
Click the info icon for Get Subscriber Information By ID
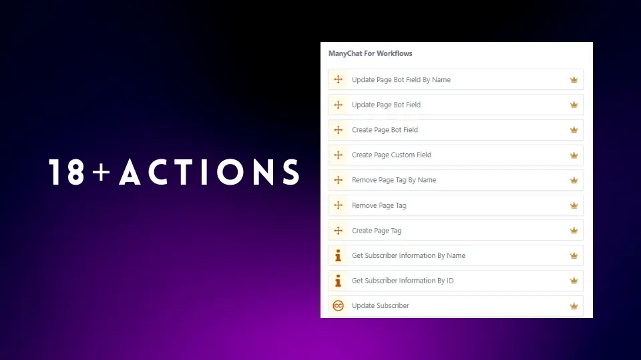[338, 281]
